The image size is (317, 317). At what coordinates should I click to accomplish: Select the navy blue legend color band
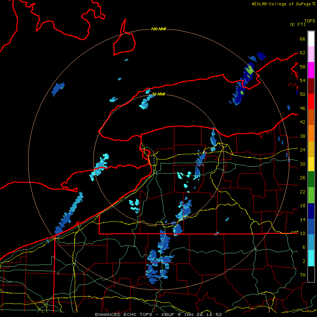(x=311, y=211)
